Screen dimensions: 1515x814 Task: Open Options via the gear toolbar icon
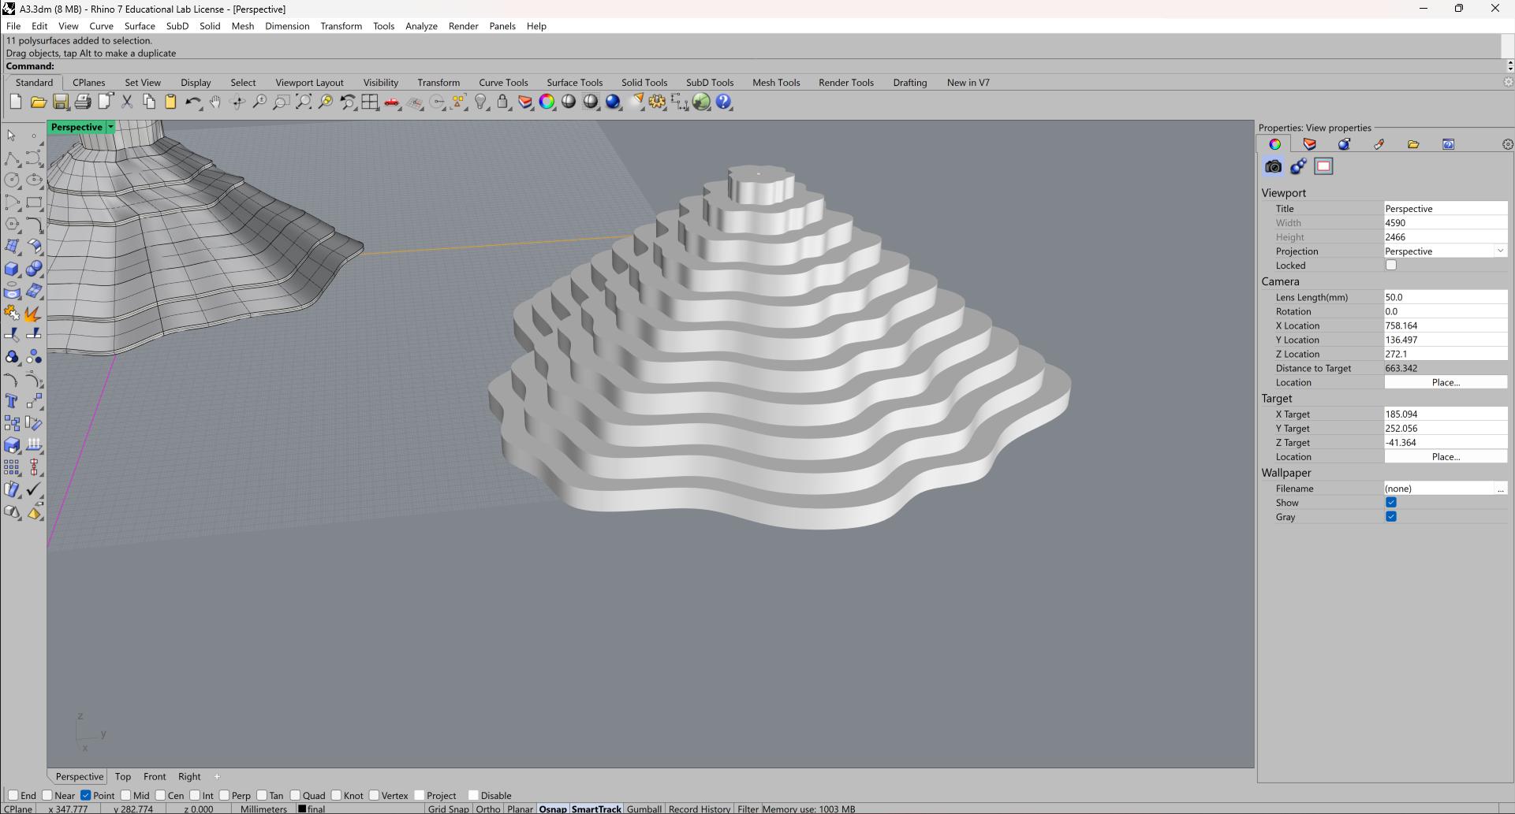[657, 102]
